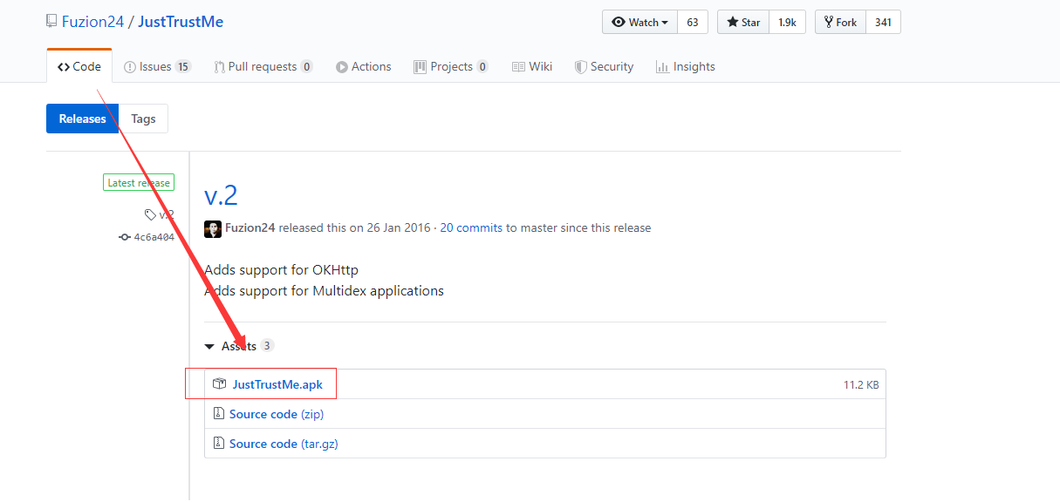
Task: Click the Wiki book icon
Action: point(518,67)
